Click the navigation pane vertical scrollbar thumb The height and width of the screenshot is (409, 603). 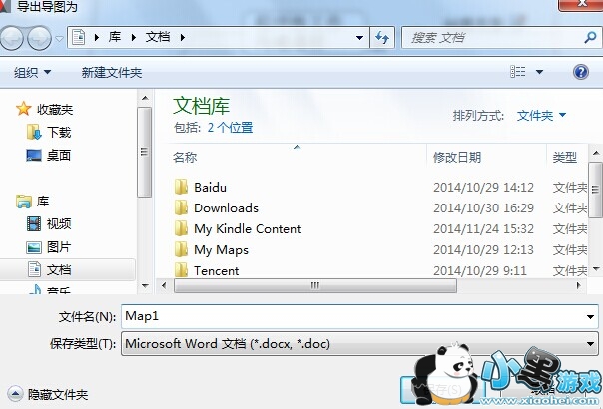(144, 152)
